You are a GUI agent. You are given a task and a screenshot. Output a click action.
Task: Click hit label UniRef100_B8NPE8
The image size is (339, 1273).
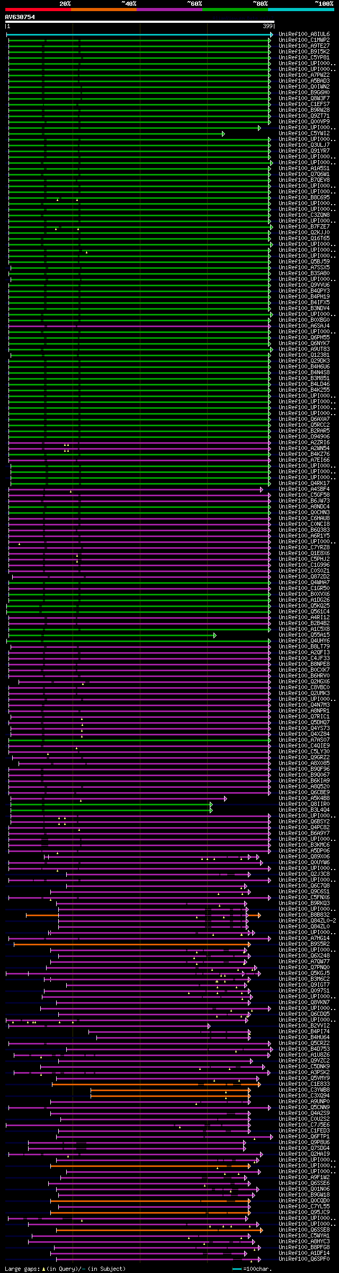point(304,664)
